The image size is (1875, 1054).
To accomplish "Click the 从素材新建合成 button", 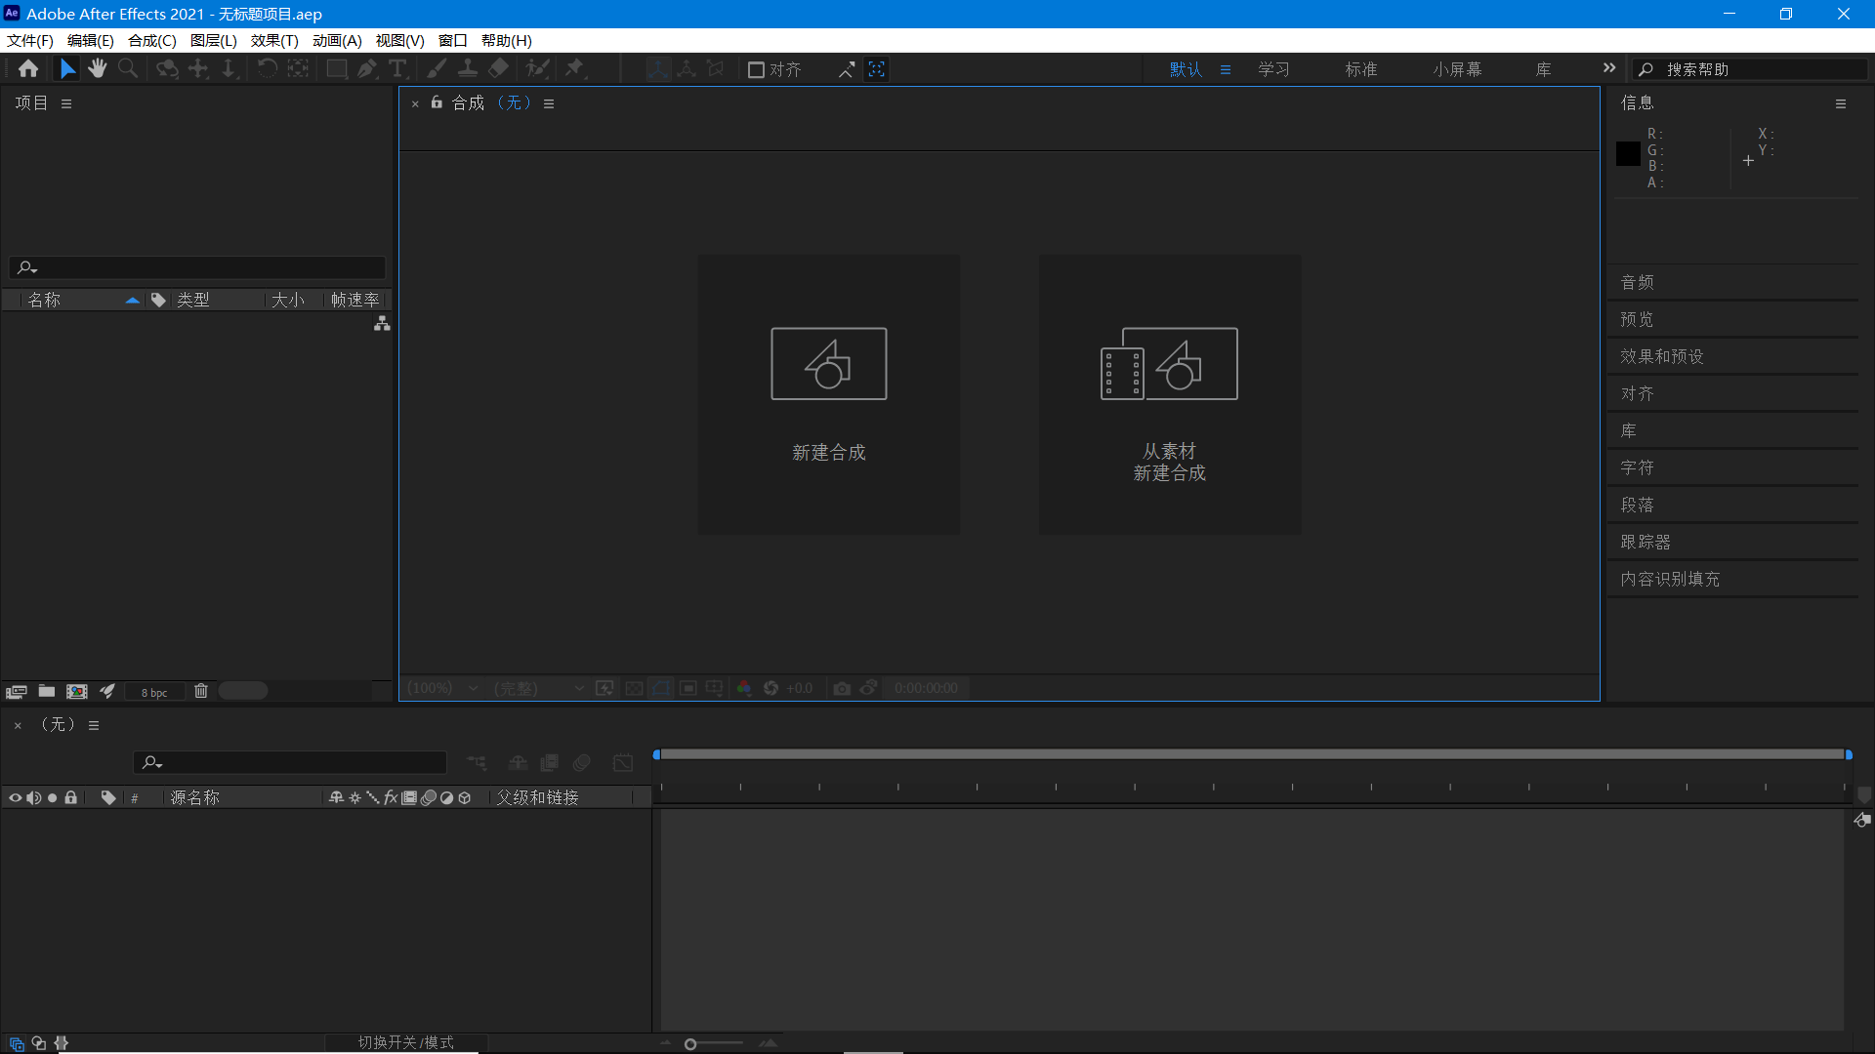I will pyautogui.click(x=1169, y=394).
